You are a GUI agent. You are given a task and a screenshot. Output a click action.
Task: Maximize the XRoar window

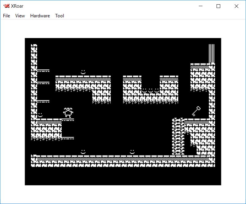(218, 6)
